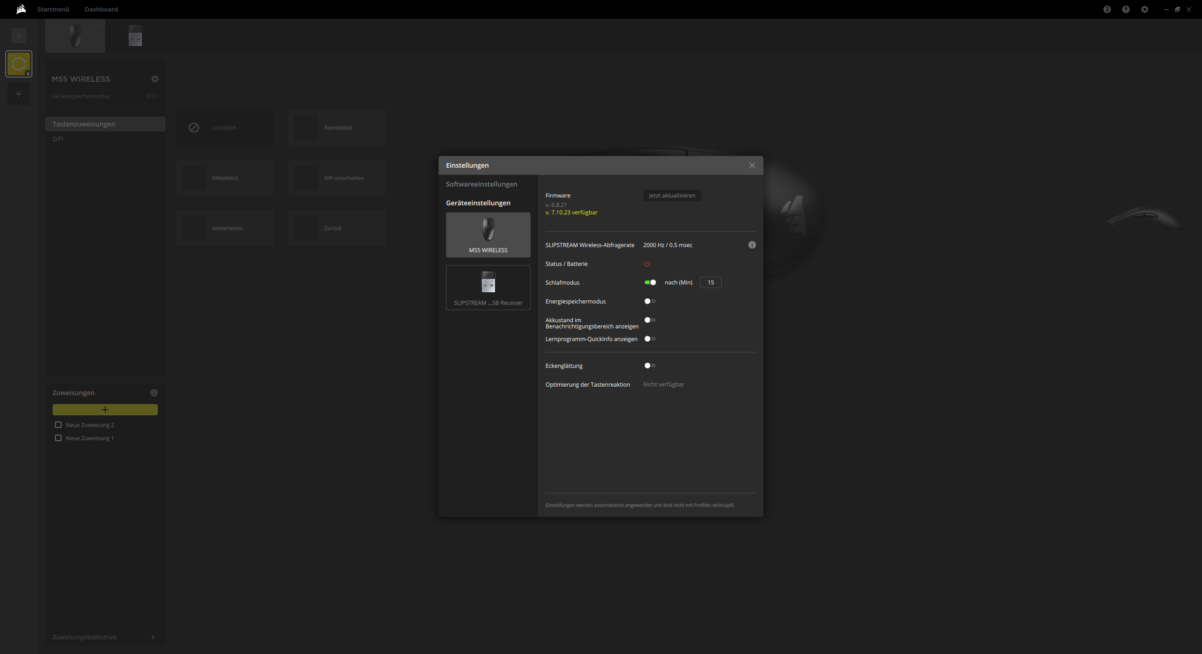Click the sleep minutes input field

(710, 282)
